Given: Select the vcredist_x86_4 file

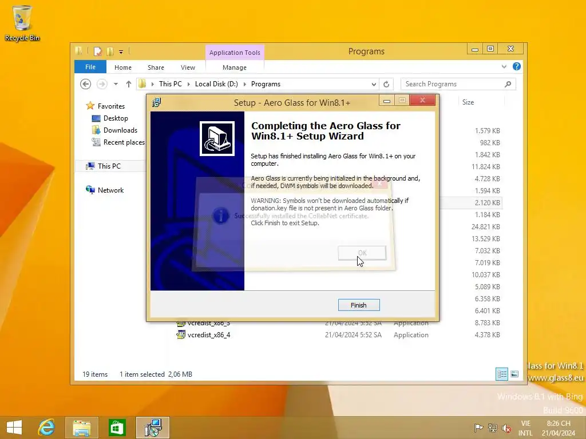Looking at the screenshot, I should 208,335.
